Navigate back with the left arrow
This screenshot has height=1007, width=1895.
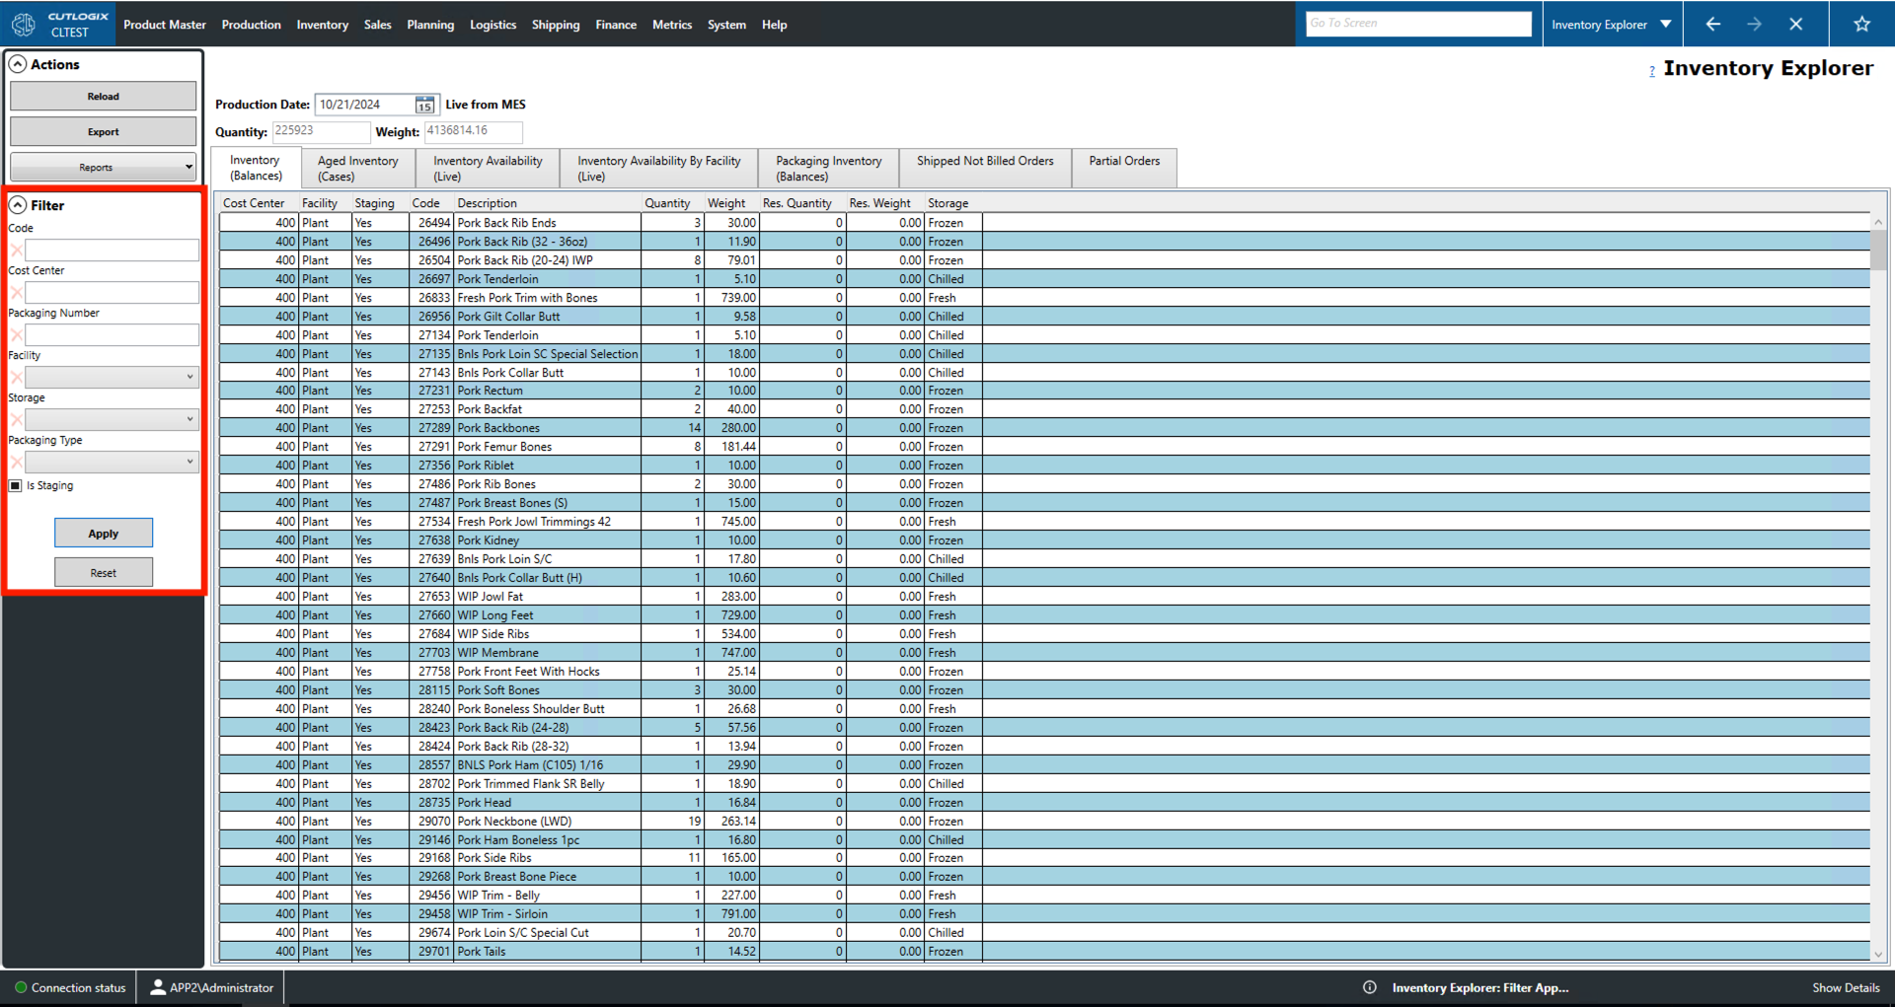(x=1712, y=25)
